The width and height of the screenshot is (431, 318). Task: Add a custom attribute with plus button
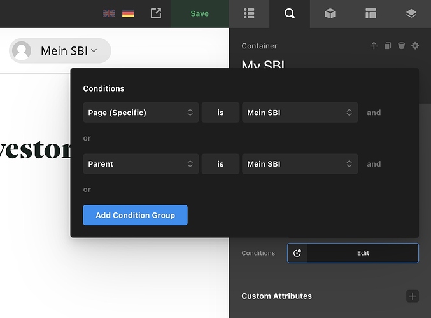[413, 296]
